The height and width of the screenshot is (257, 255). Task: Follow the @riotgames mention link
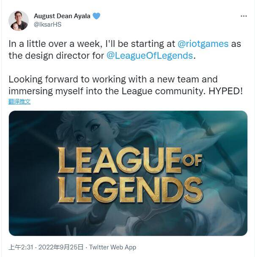(203, 44)
